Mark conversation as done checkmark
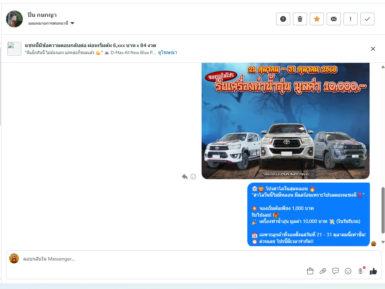The image size is (385, 289). coord(367,19)
